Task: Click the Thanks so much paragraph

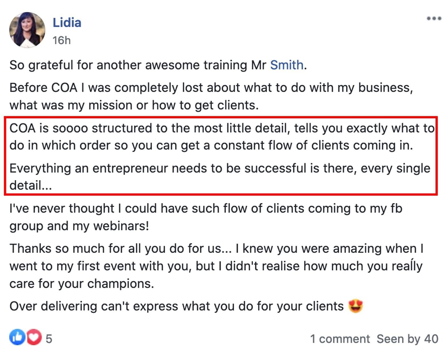Action: click(216, 266)
